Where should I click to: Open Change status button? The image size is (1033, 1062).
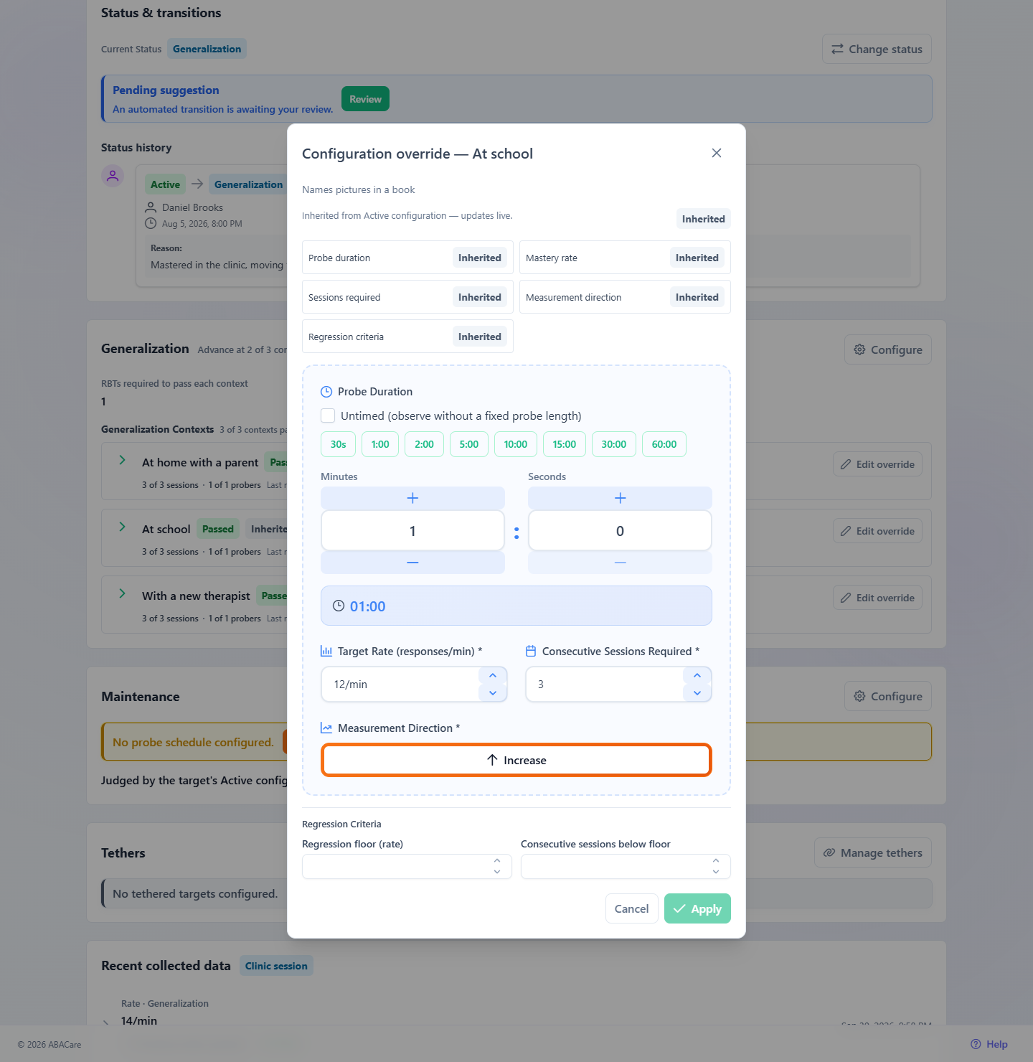point(877,49)
